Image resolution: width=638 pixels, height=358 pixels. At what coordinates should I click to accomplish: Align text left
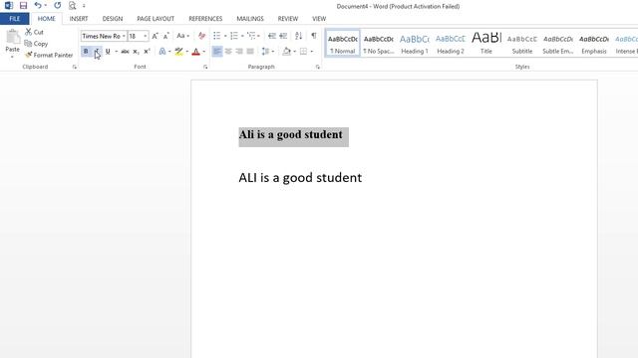[x=217, y=52]
